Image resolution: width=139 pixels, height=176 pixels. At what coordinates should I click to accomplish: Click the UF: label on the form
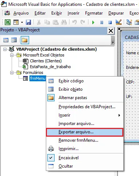129,97
